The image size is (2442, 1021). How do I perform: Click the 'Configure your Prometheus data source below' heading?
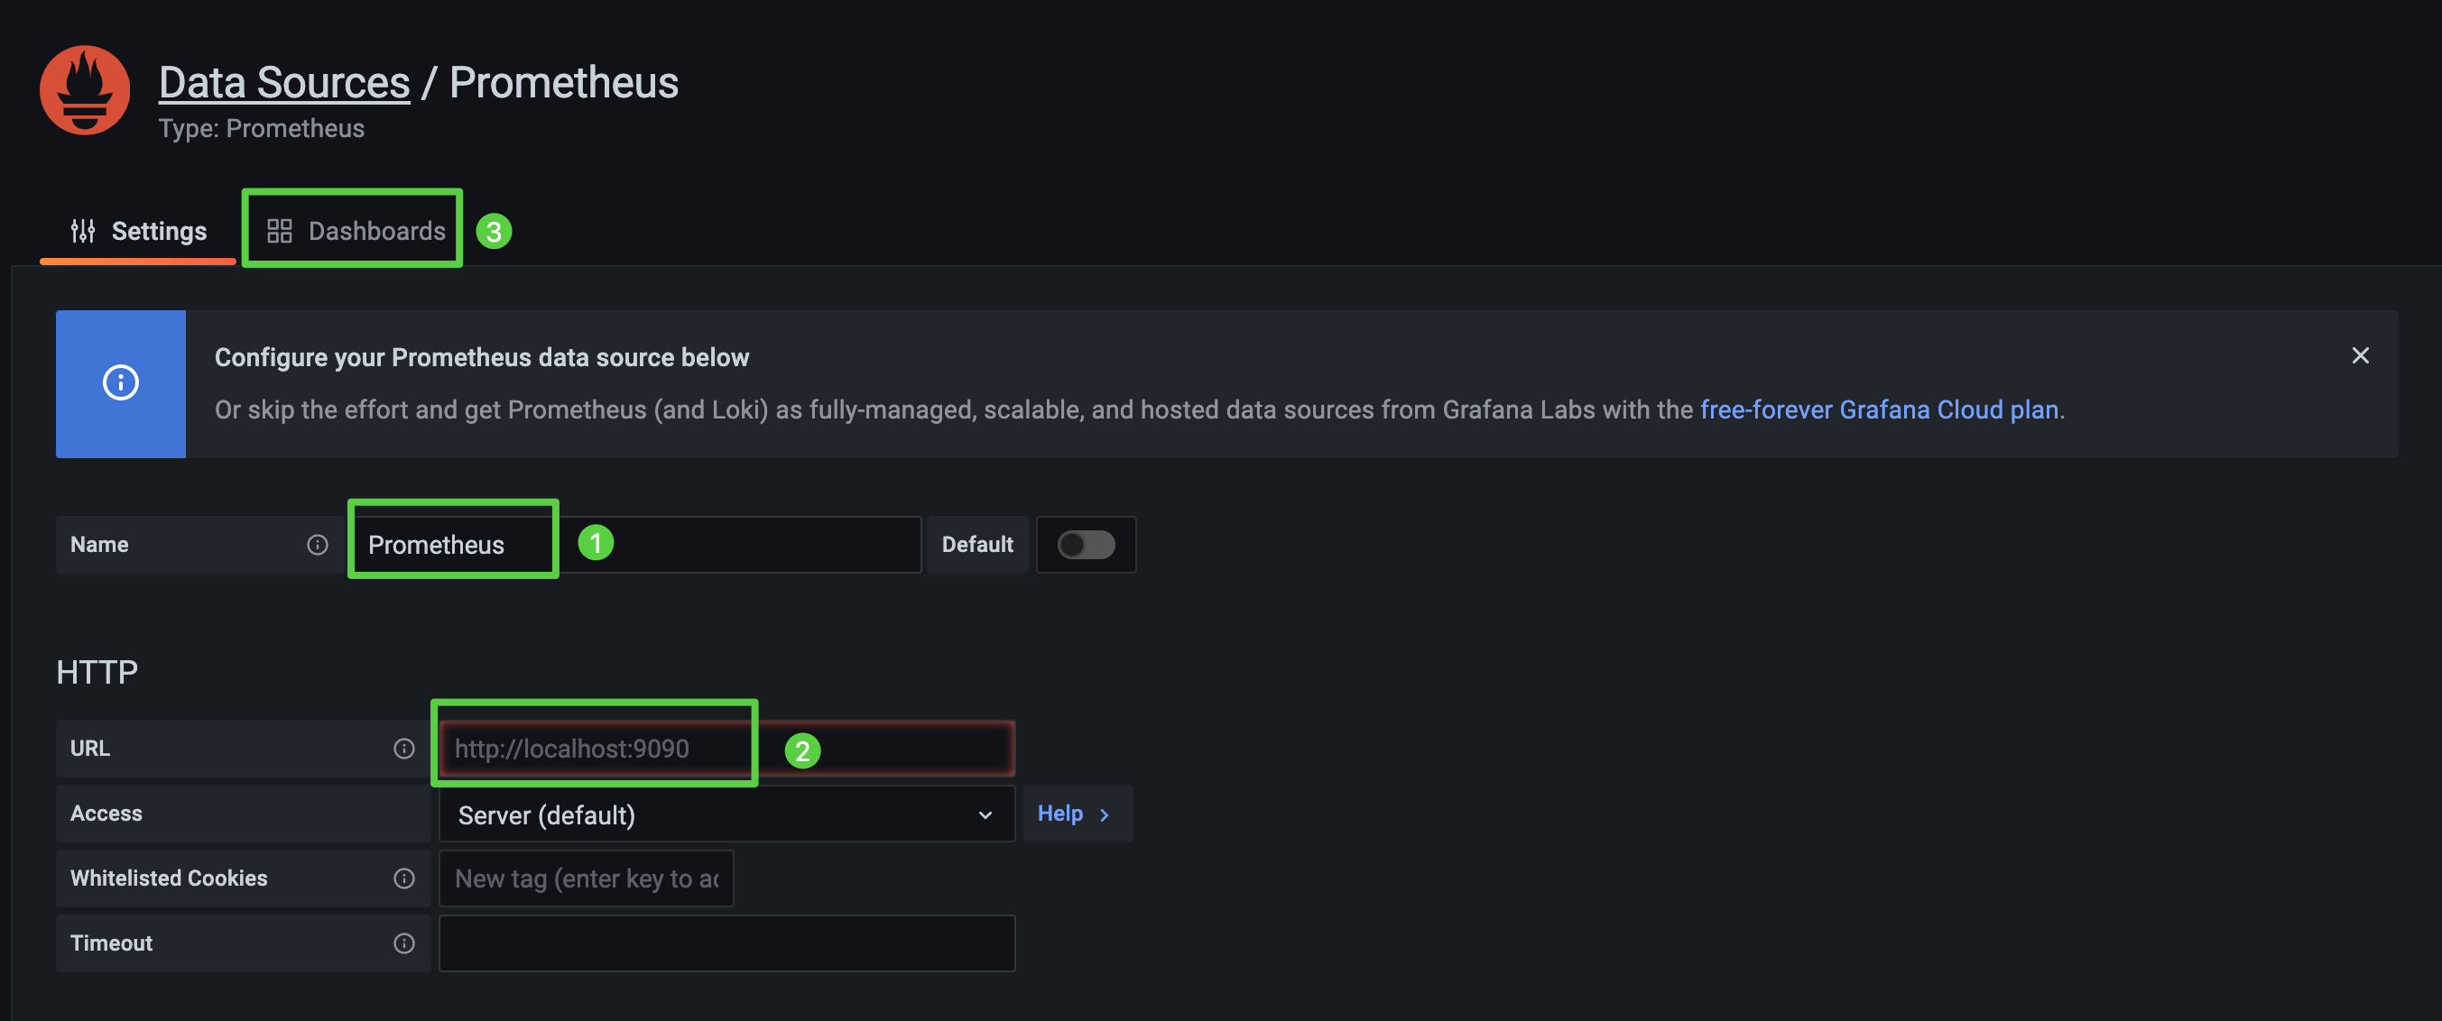(x=482, y=357)
